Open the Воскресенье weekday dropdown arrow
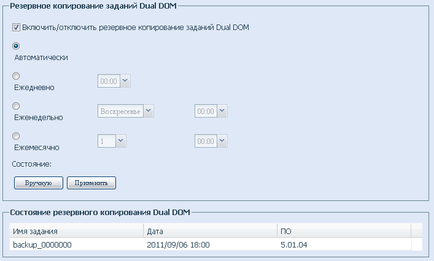 pyautogui.click(x=149, y=111)
